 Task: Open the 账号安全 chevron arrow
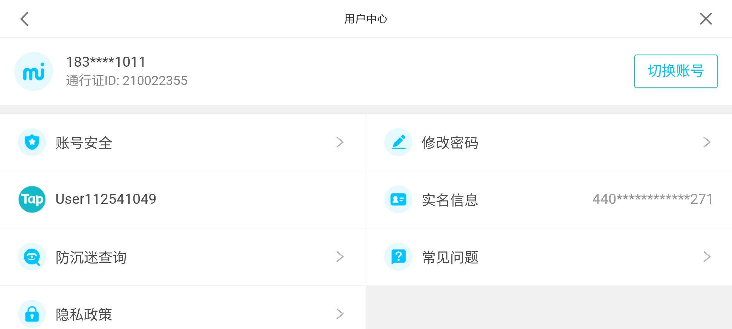coord(340,142)
